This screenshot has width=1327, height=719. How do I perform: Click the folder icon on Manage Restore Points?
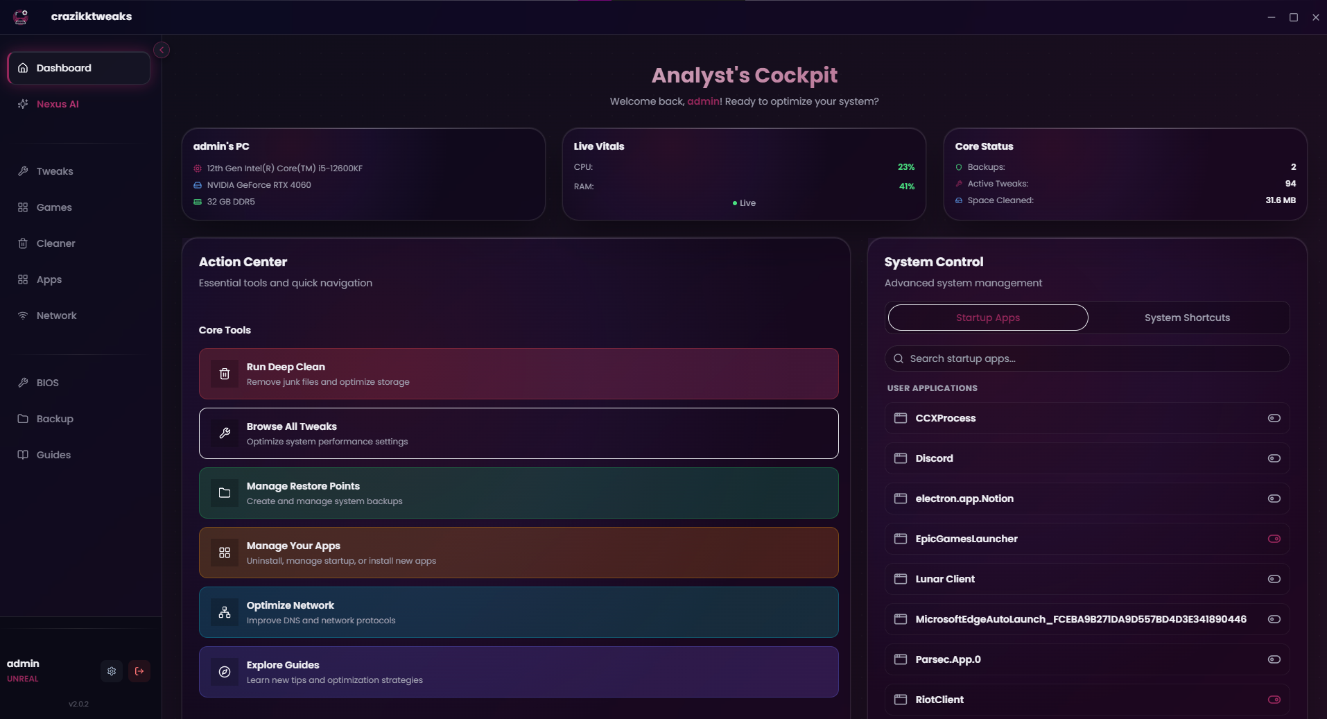click(x=225, y=493)
